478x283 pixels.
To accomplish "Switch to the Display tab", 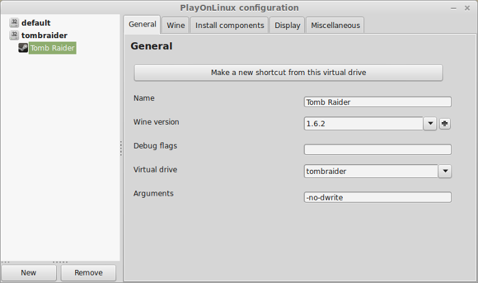I will click(x=287, y=25).
